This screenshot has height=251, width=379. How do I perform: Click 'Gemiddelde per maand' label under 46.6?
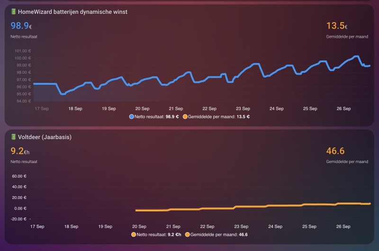[x=347, y=162]
